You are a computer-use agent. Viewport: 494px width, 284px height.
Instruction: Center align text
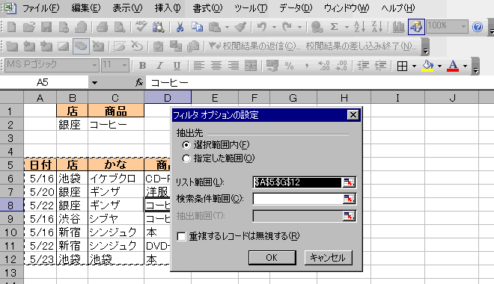(x=216, y=66)
